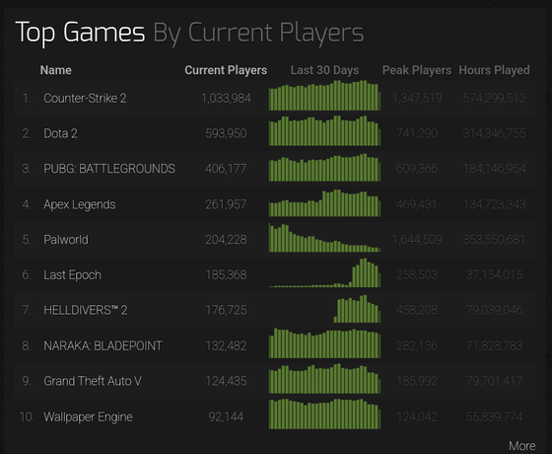552x454 pixels.
Task: Click current players value 176,725
Action: point(226,310)
